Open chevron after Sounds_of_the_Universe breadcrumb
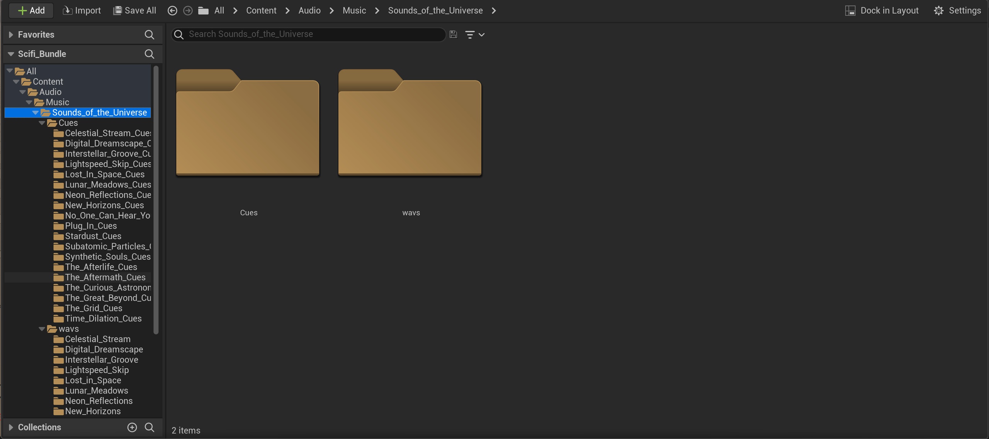The image size is (989, 439). pos(494,11)
